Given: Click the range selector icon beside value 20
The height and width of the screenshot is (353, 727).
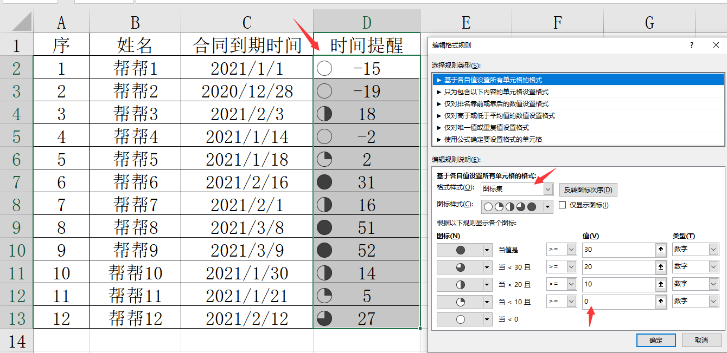Looking at the screenshot, I should 661,267.
